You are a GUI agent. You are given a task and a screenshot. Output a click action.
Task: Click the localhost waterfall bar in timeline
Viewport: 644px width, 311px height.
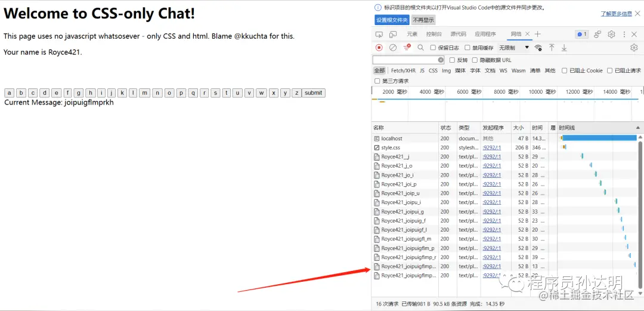[599, 138]
